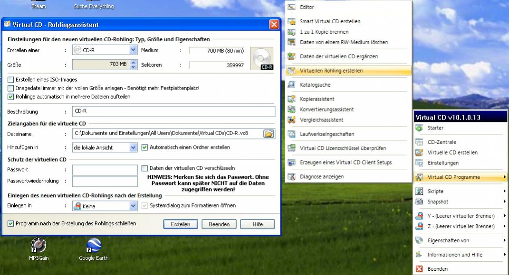Viewport: 509px width, 275px height.
Task: Click the Beenden button in the dialog
Action: [219, 224]
